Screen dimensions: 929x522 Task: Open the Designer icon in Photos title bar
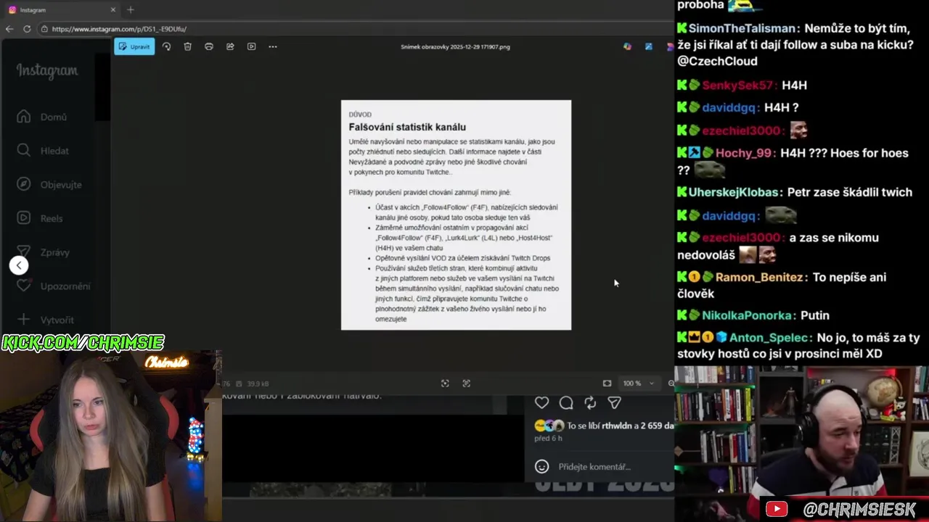coord(648,46)
